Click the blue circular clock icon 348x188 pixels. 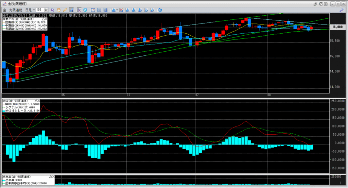click(x=85, y=10)
